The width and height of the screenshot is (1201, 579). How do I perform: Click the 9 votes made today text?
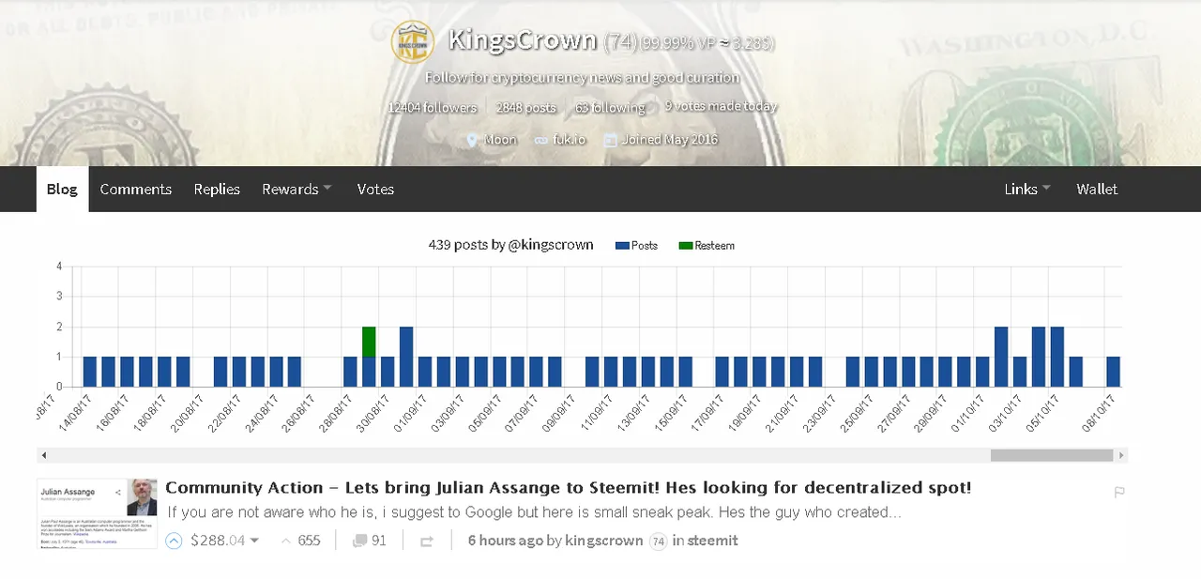point(721,106)
